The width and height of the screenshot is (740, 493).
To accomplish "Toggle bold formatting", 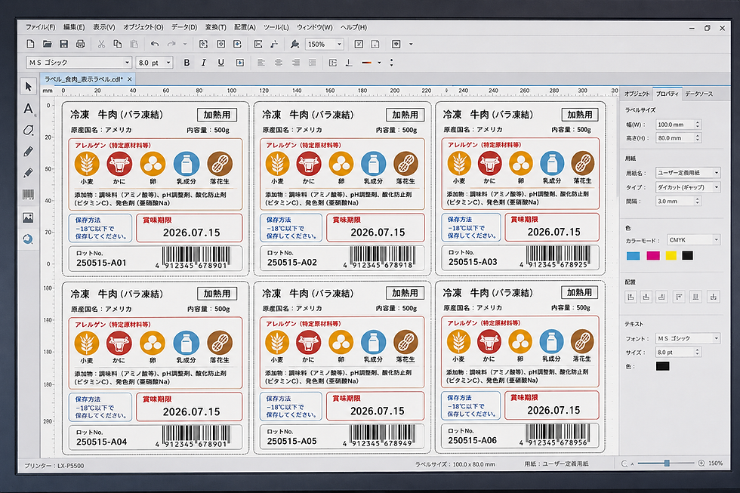I will point(187,62).
